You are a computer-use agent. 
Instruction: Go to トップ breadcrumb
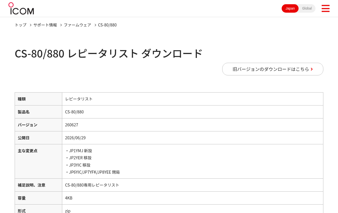(21, 25)
